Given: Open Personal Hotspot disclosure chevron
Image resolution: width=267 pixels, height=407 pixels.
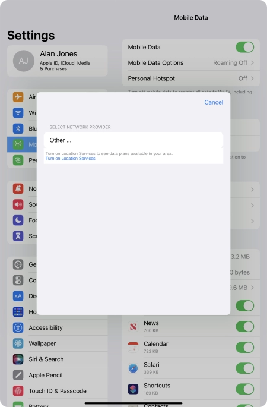Looking at the screenshot, I should click(252, 78).
